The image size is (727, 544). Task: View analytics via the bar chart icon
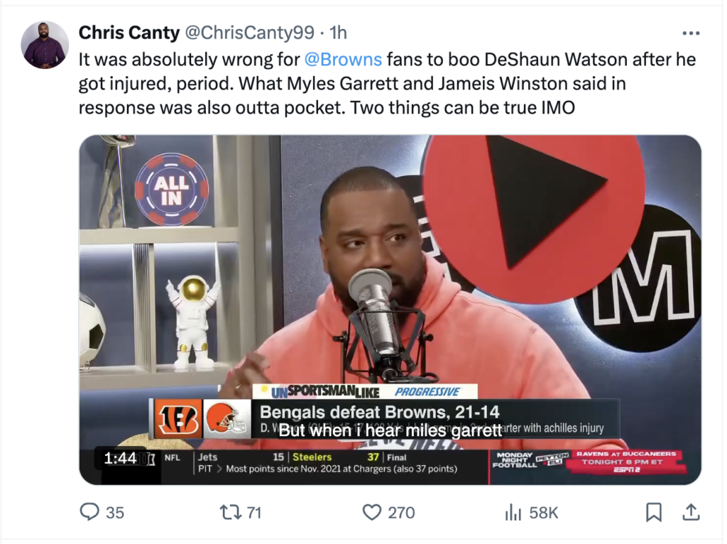[x=513, y=513]
